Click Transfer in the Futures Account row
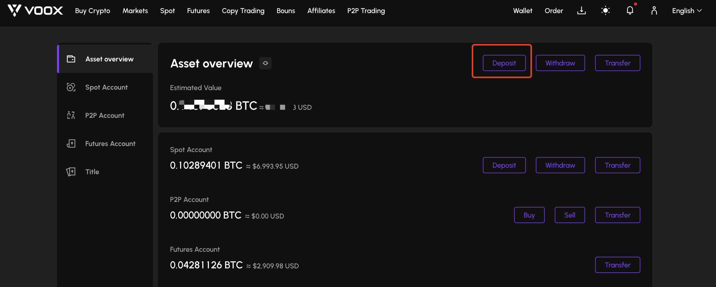Viewport: 716px width, 287px height. (617, 265)
